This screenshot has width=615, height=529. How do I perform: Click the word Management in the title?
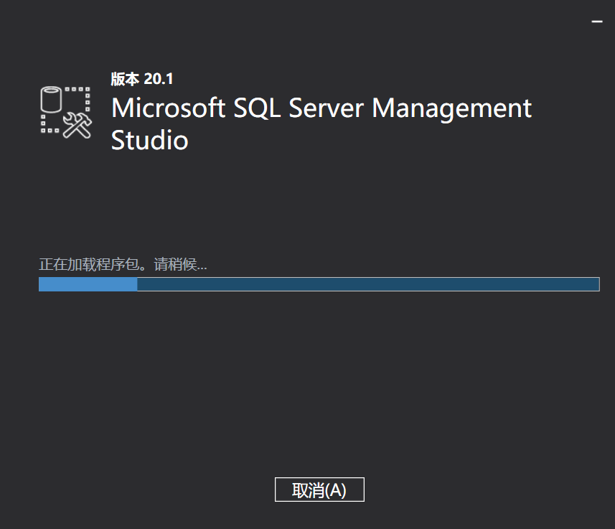[x=451, y=108]
